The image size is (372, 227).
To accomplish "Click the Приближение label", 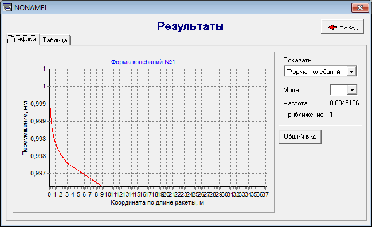I will click(304, 115).
